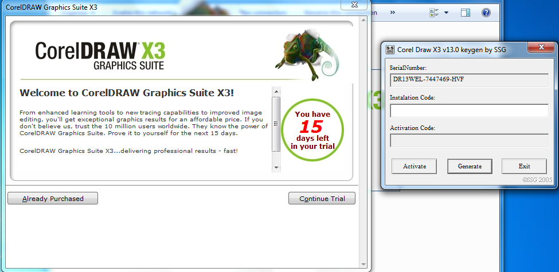This screenshot has width=559, height=272.
Task: Open the Help icon in Explorer window
Action: 486,13
